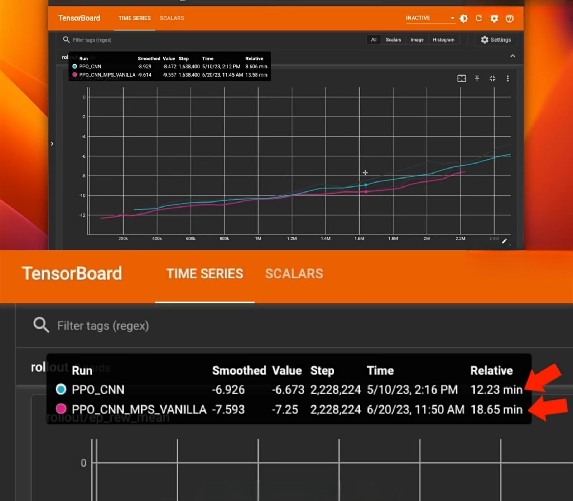
Task: Switch to the SCALARS tab in top window
Action: tap(172, 18)
